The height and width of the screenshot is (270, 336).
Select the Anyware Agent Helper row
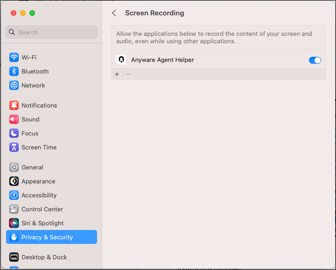click(x=218, y=60)
